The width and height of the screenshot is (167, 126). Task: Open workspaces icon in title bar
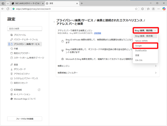[x=3, y=3]
